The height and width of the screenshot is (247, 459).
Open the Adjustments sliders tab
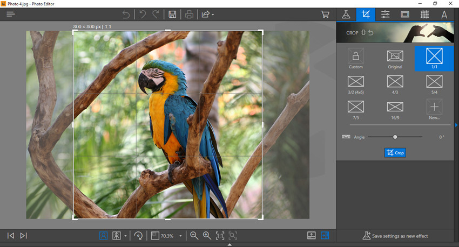pyautogui.click(x=385, y=15)
